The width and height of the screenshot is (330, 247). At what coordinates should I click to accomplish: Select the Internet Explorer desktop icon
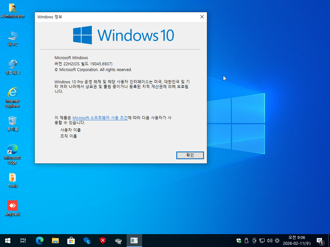coord(13,97)
